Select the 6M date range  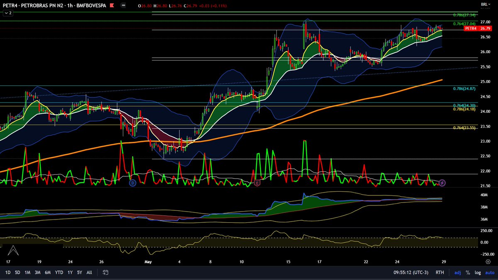pos(48,273)
